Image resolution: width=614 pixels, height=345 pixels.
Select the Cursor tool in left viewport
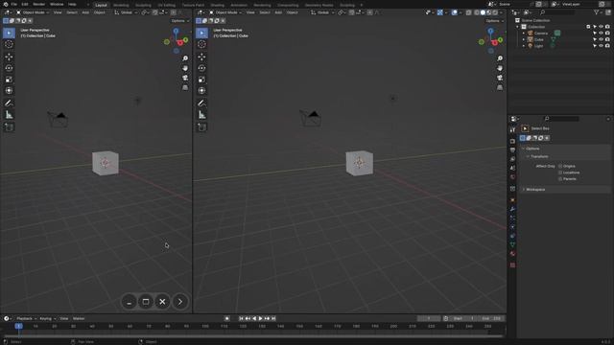click(9, 44)
